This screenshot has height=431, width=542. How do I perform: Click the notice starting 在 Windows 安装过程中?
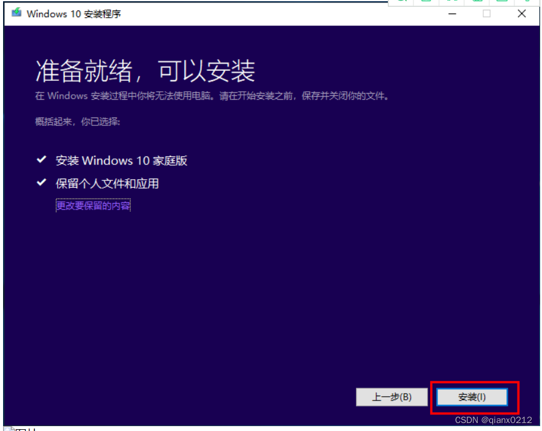coord(212,95)
